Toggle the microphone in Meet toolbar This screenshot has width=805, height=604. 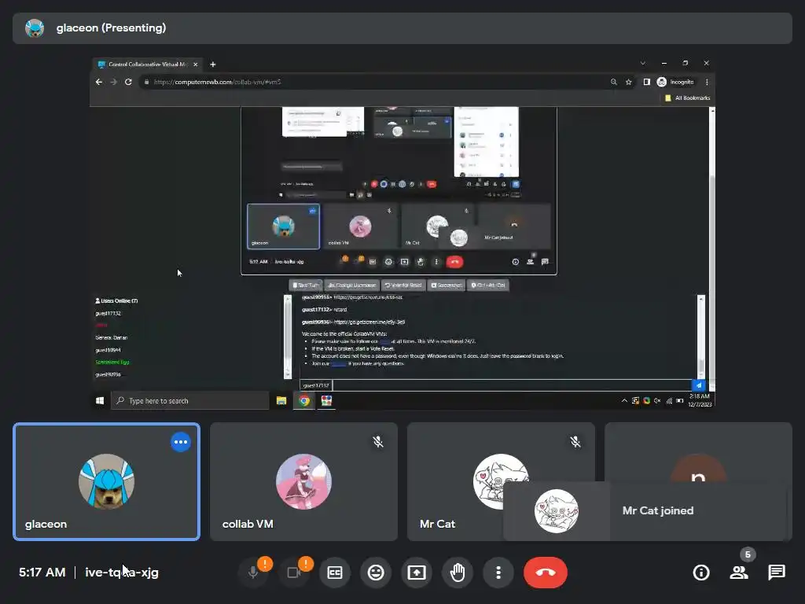coord(253,573)
